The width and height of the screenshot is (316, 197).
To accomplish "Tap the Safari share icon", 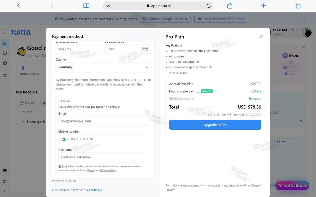I will (230, 6).
